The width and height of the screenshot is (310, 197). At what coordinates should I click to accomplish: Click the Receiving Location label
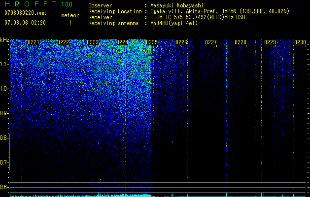coord(115,11)
